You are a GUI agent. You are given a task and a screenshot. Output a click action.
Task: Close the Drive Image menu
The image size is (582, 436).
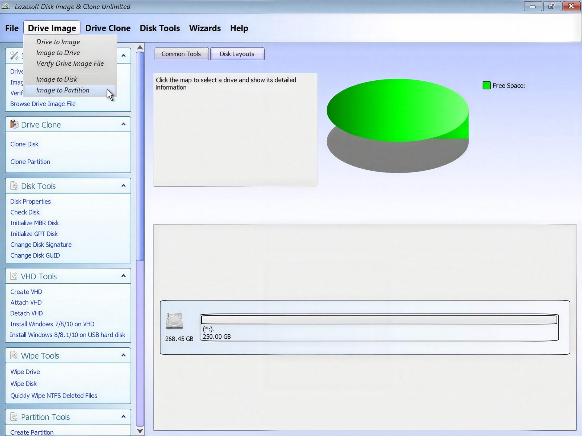(52, 28)
